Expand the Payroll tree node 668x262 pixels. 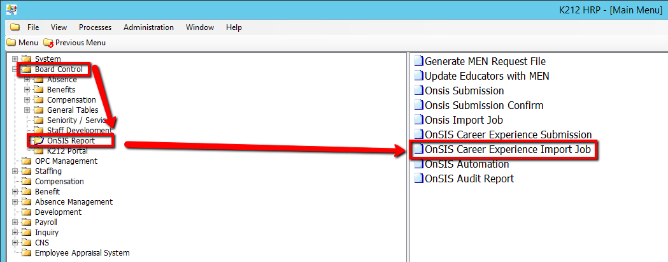click(x=15, y=222)
